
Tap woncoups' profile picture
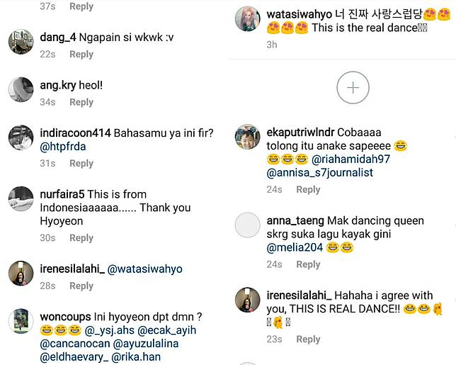(21, 322)
